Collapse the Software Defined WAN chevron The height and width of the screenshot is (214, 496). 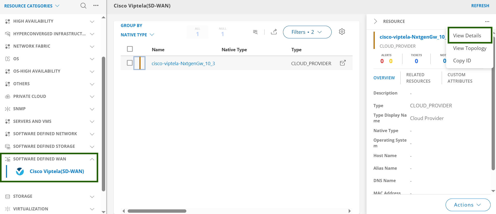[x=92, y=159]
